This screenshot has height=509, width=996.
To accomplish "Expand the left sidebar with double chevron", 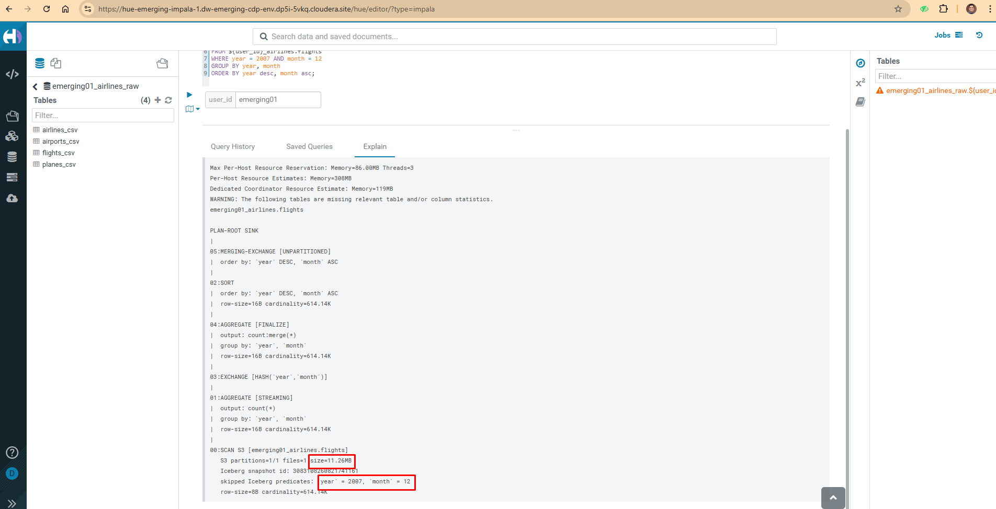I will (x=12, y=503).
